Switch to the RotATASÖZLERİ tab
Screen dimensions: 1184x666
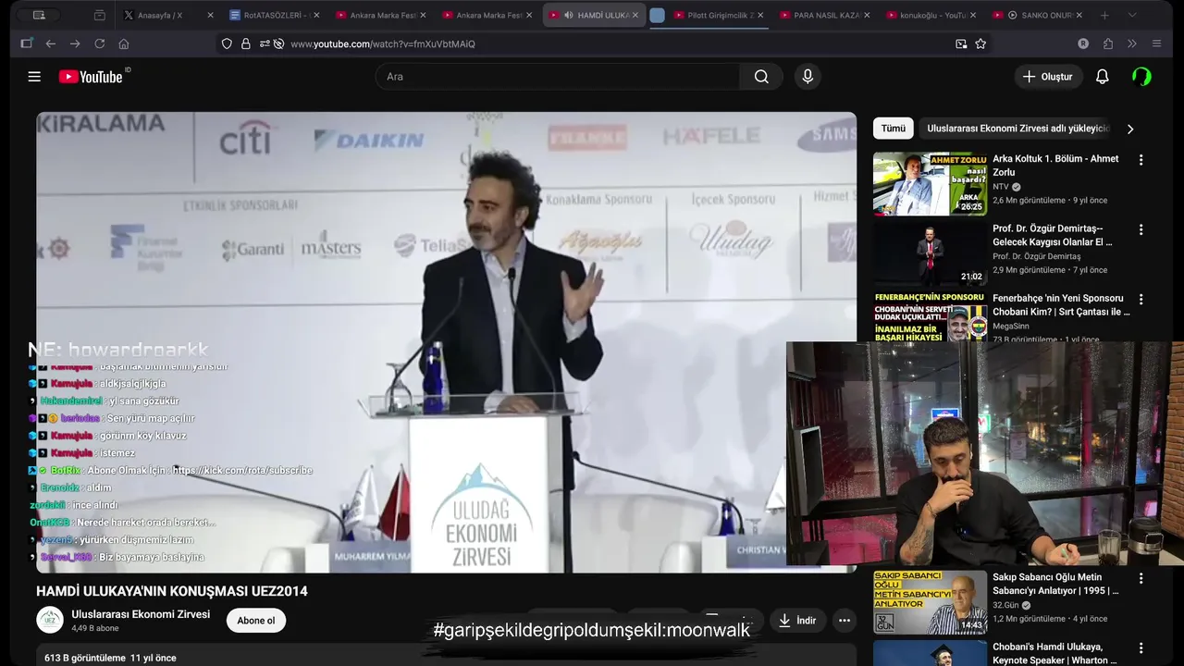coord(274,15)
